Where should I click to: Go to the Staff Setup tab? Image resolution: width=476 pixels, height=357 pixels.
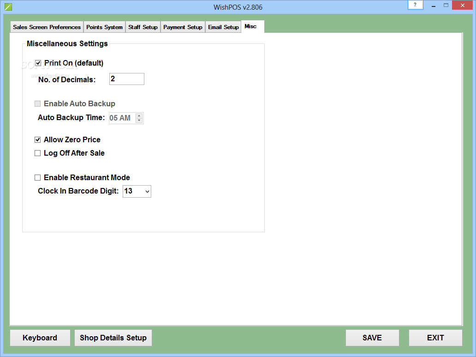click(143, 27)
